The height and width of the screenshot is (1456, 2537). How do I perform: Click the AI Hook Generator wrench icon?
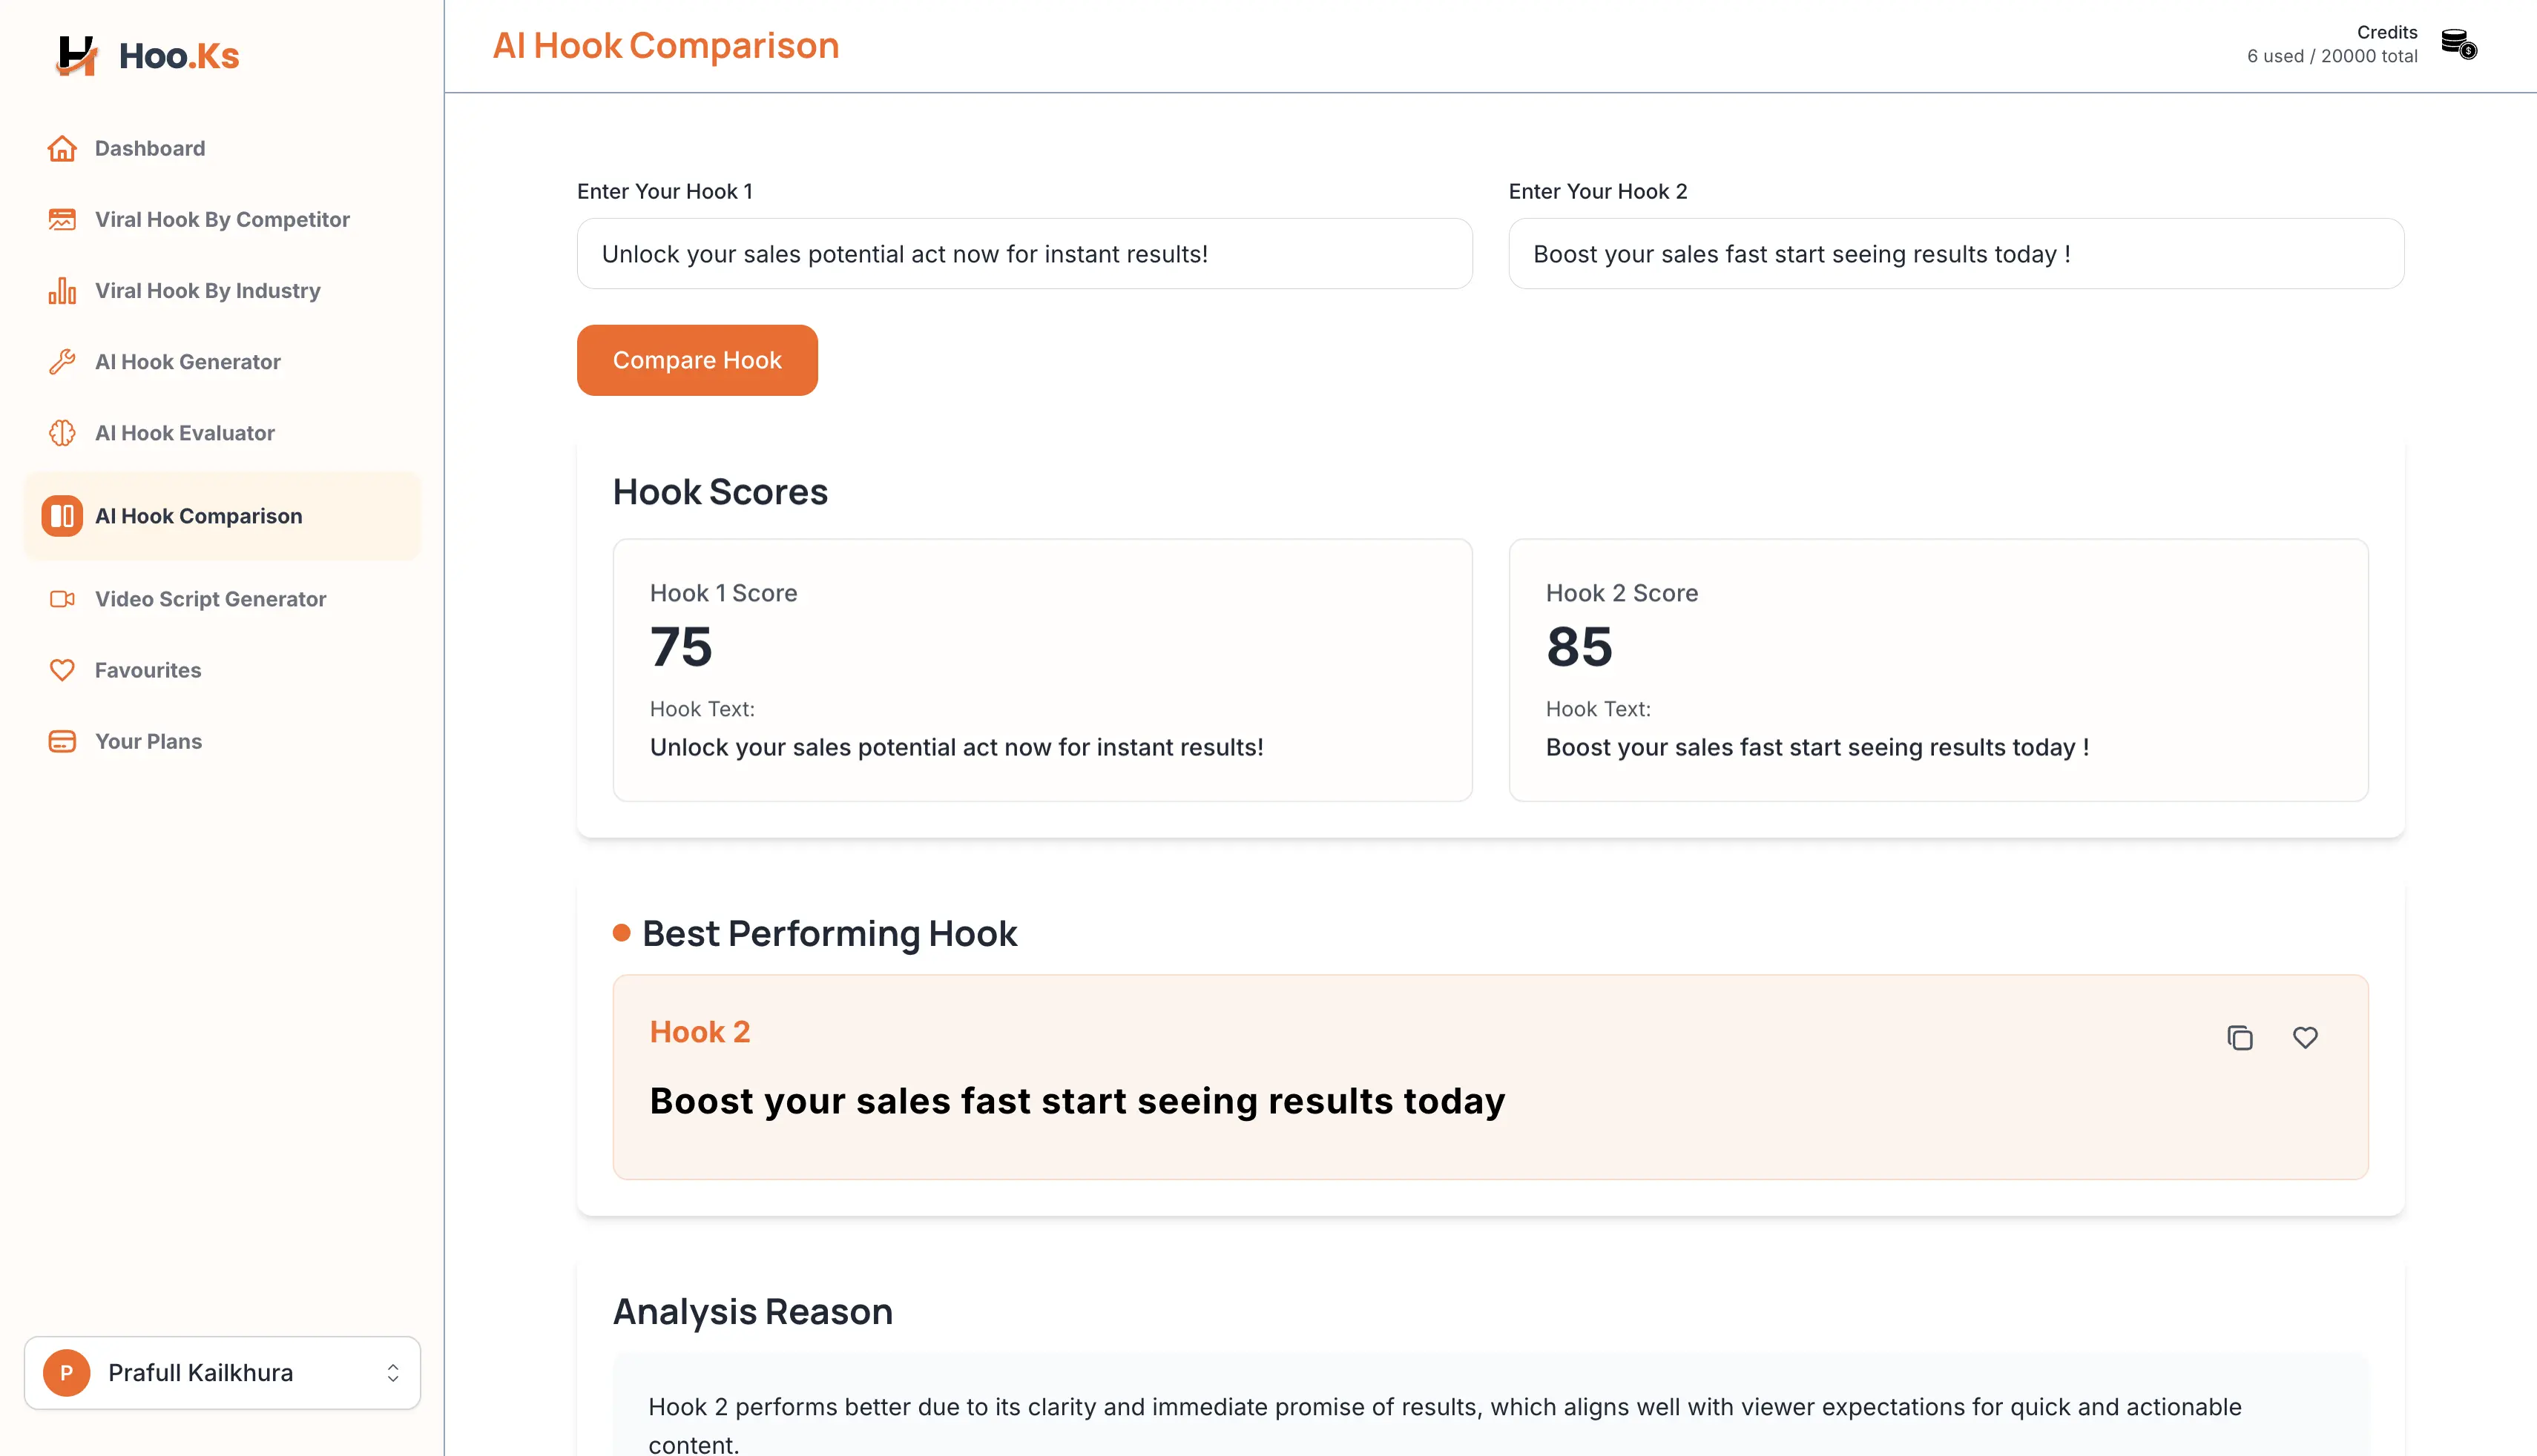coord(62,362)
